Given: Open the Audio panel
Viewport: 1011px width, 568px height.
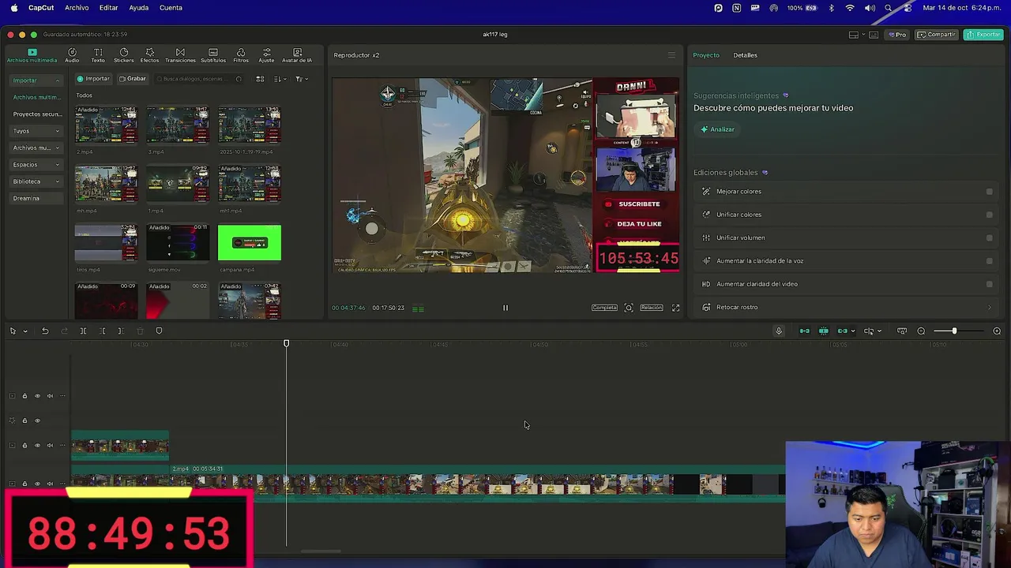Looking at the screenshot, I should coord(72,55).
